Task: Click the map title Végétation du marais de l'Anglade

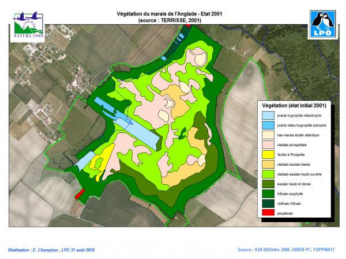Action: coord(172,14)
